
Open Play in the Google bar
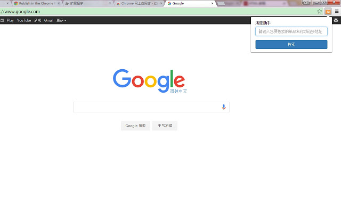10,20
